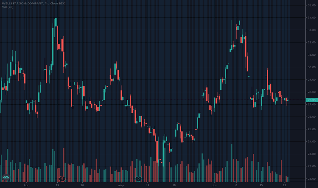Viewport: 318px width, 188px height.
Task: Click the 24.00 price axis label
Action: click(312, 142)
